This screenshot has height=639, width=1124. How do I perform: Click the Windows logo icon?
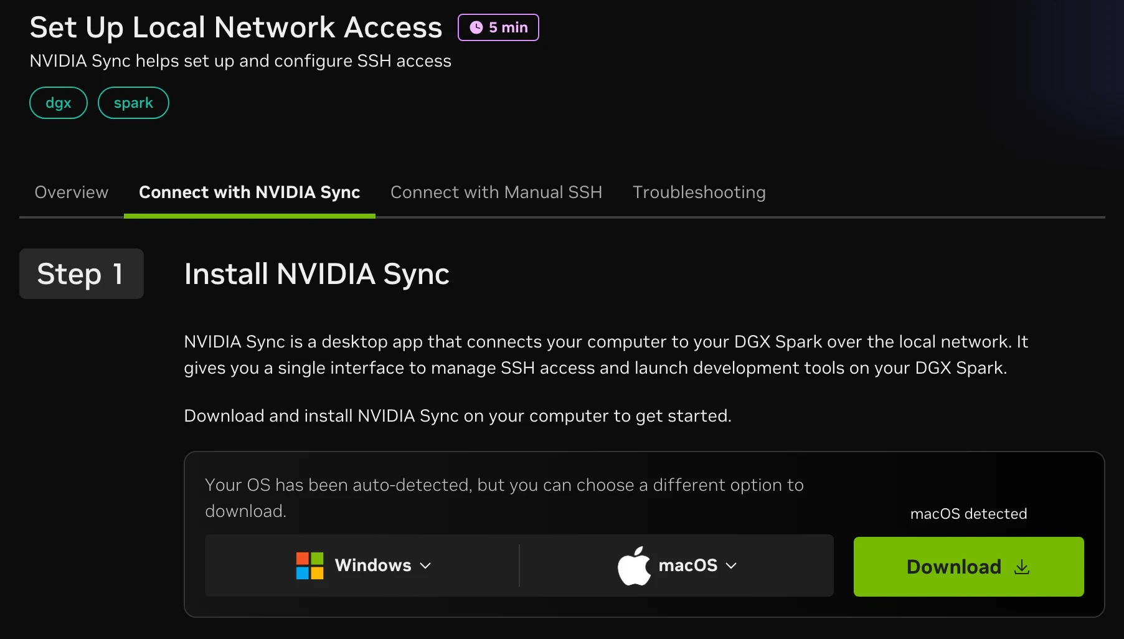point(309,566)
